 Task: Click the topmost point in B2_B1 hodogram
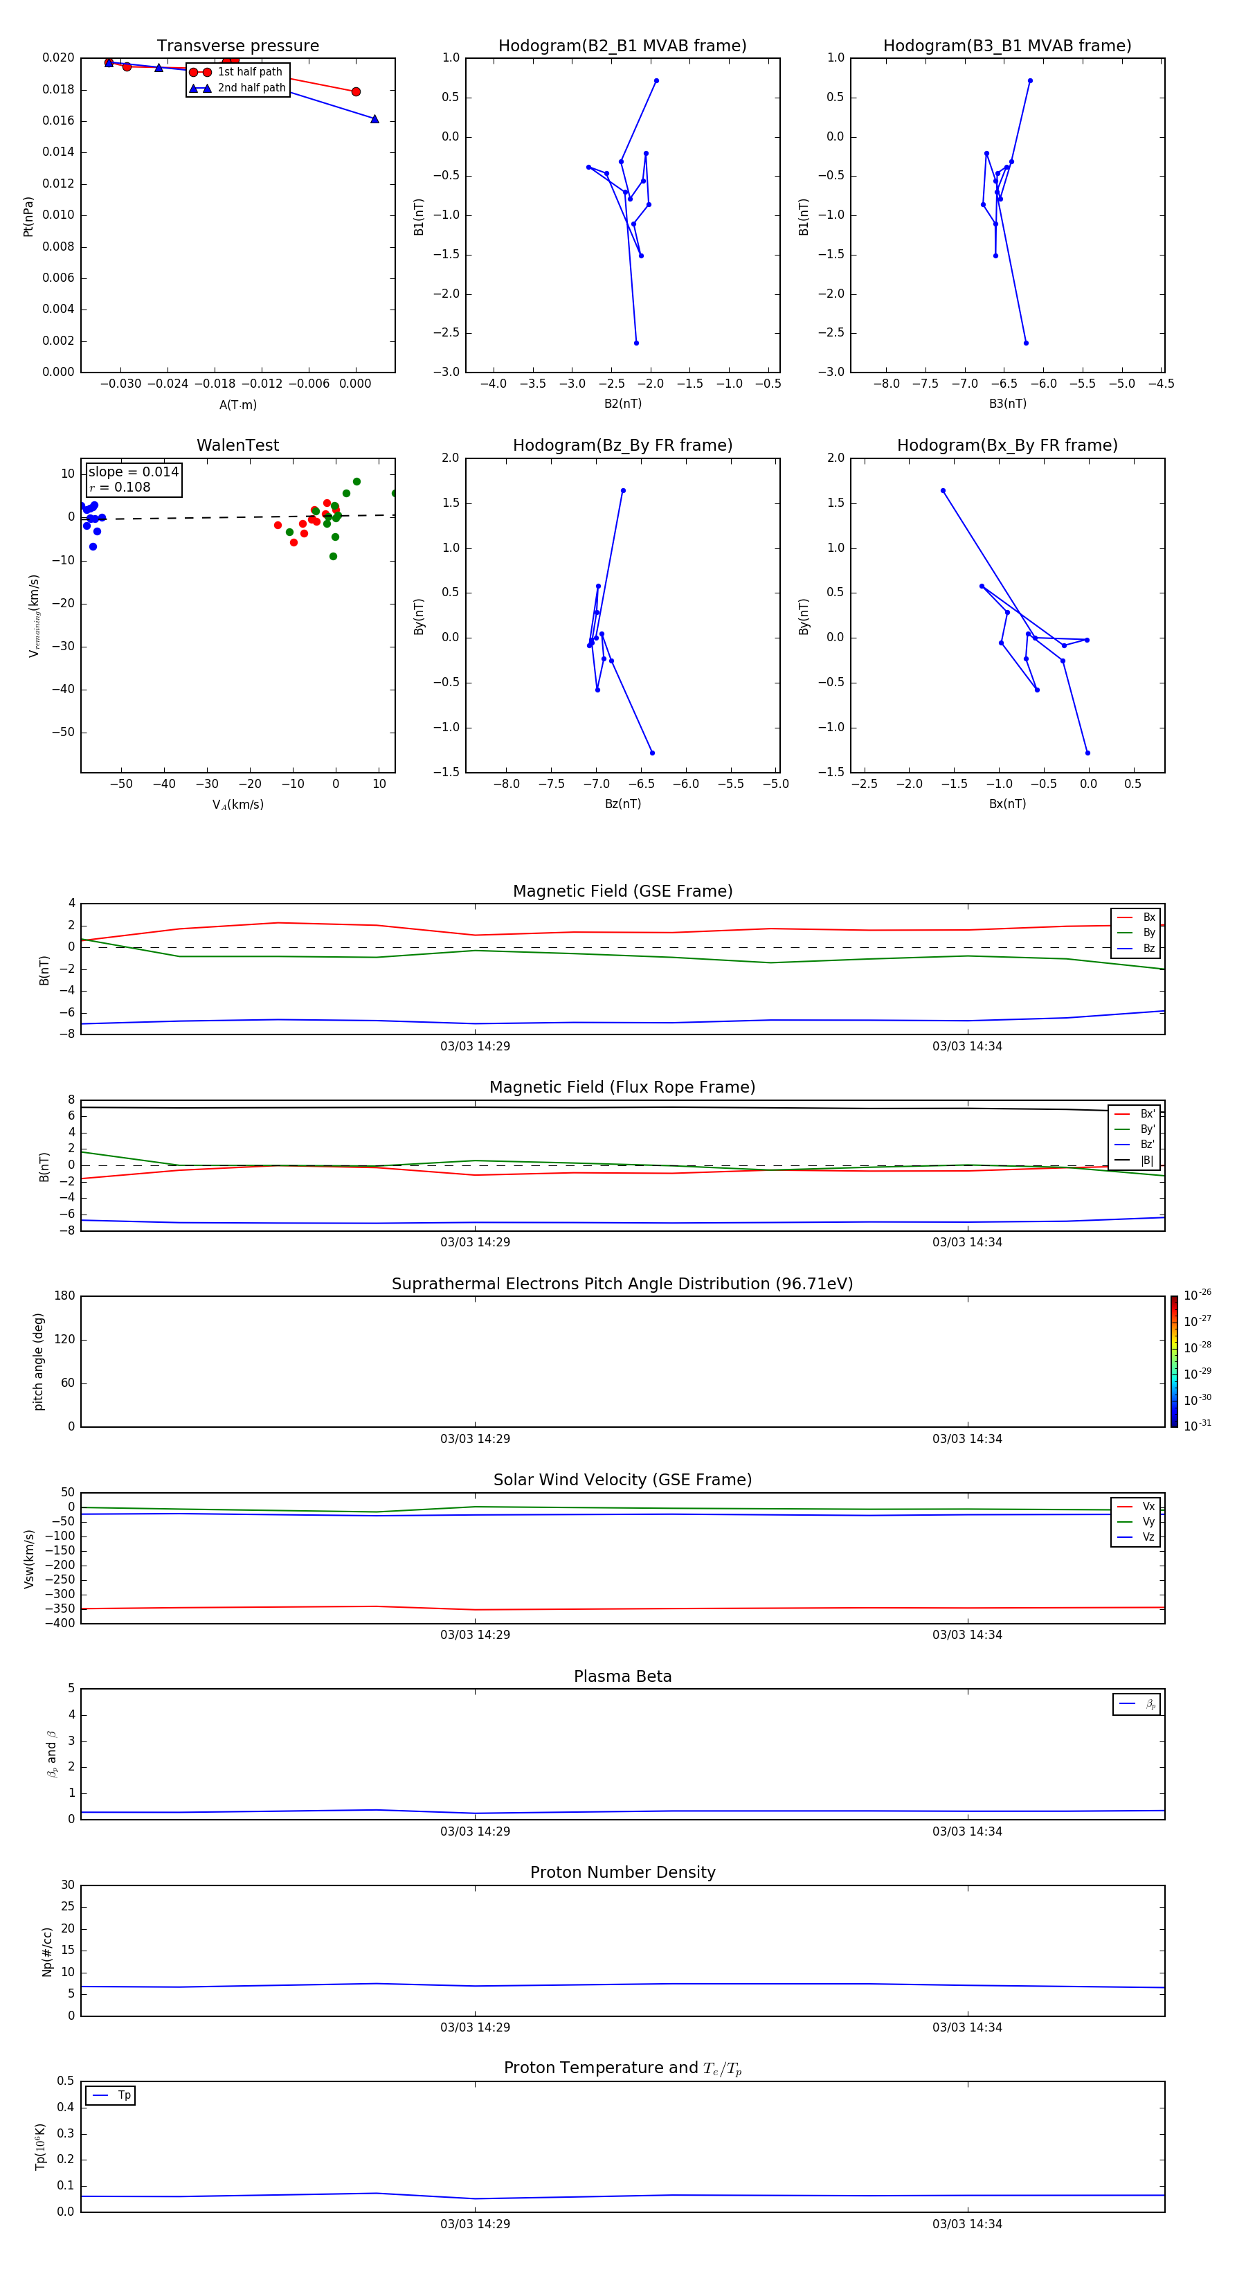click(656, 81)
